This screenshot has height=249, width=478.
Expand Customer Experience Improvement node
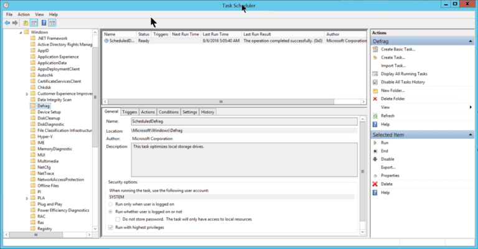[x=27, y=94]
